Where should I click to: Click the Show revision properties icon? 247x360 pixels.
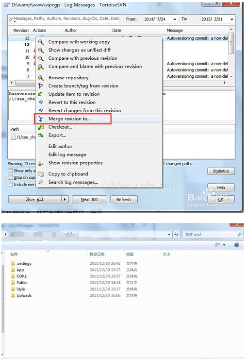pos(41,163)
